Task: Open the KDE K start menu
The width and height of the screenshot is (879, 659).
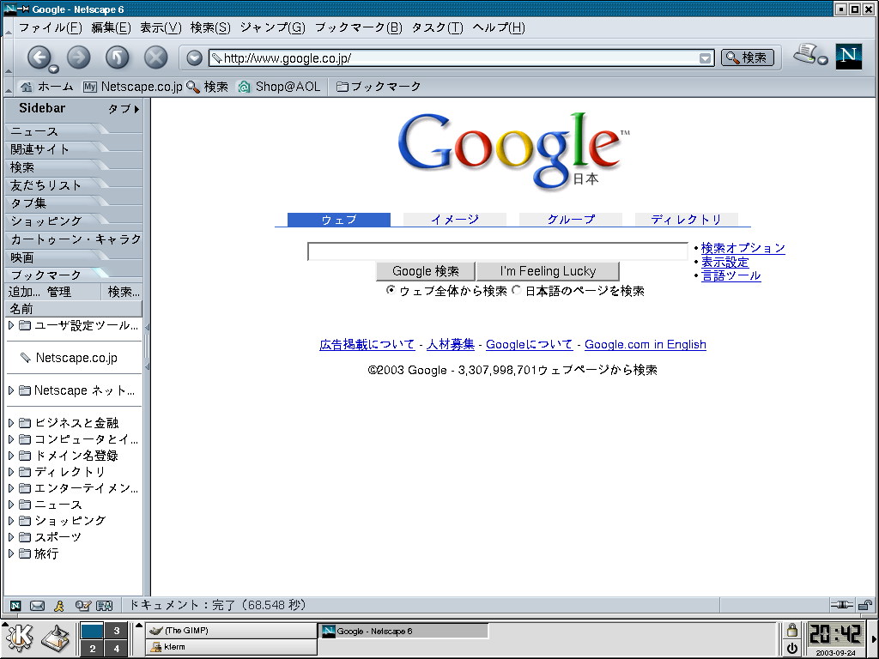Action: [20, 638]
